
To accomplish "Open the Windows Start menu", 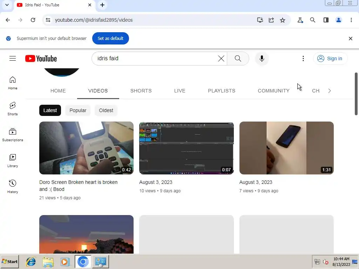I will [9, 261].
